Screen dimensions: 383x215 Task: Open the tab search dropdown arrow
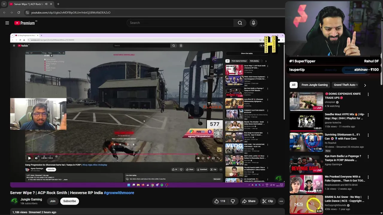(x=4, y=4)
